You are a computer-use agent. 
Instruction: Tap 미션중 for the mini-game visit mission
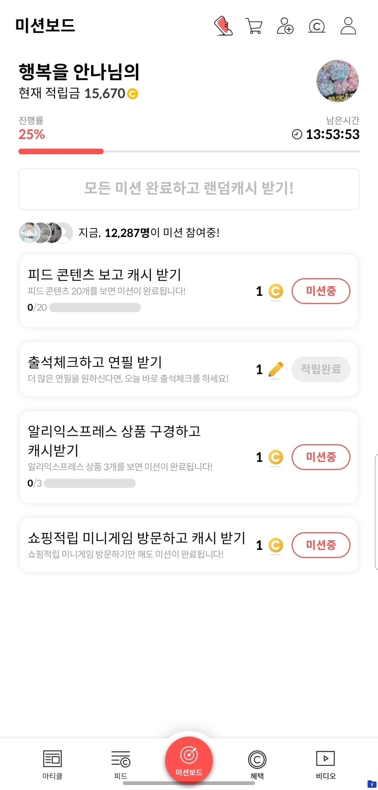(x=321, y=545)
